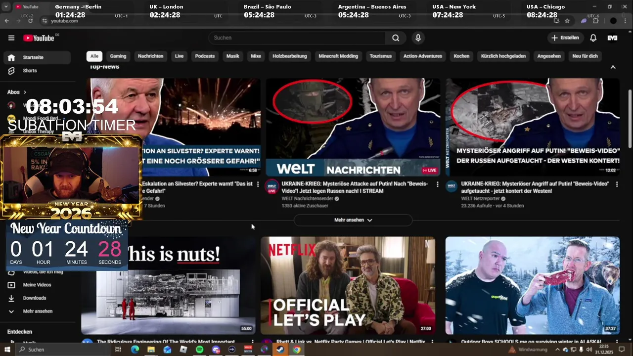Screen dimensions: 633x356
Task: Open the Netflix Official Let's Play thumbnail
Action: (348, 285)
